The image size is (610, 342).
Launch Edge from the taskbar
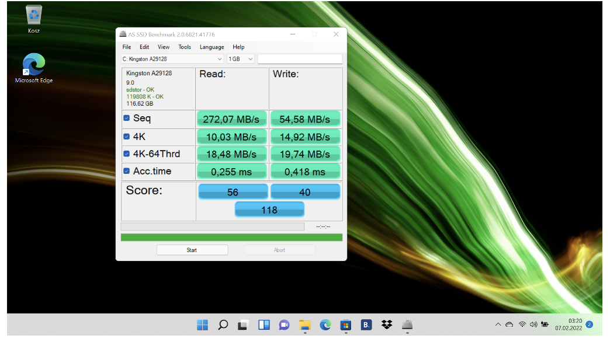pyautogui.click(x=325, y=325)
